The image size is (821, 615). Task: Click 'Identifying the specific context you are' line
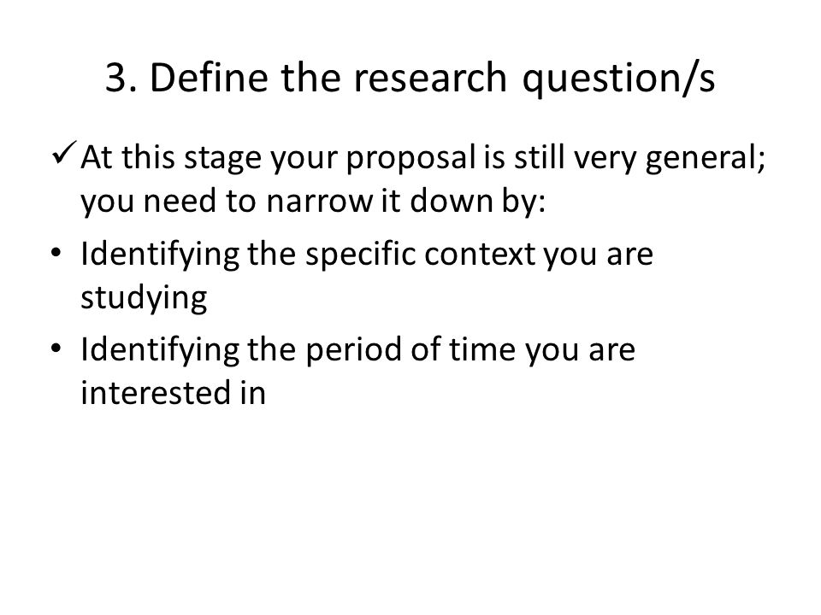367,255
